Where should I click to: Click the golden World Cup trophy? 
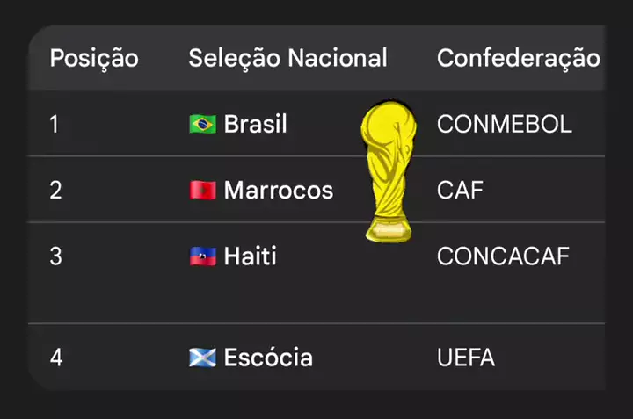387,171
